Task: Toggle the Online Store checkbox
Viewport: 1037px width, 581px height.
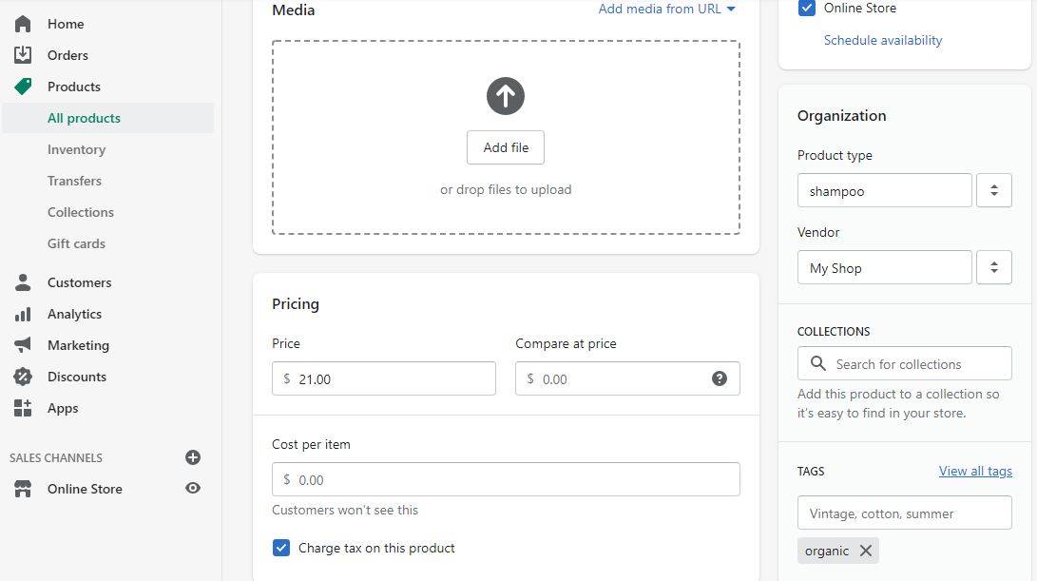Action: (x=807, y=9)
